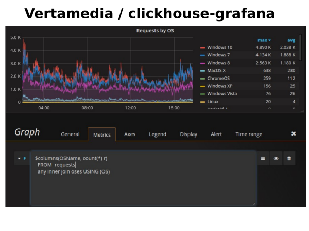Open the Axes tab
This screenshot has height=231, width=309.
point(130,134)
